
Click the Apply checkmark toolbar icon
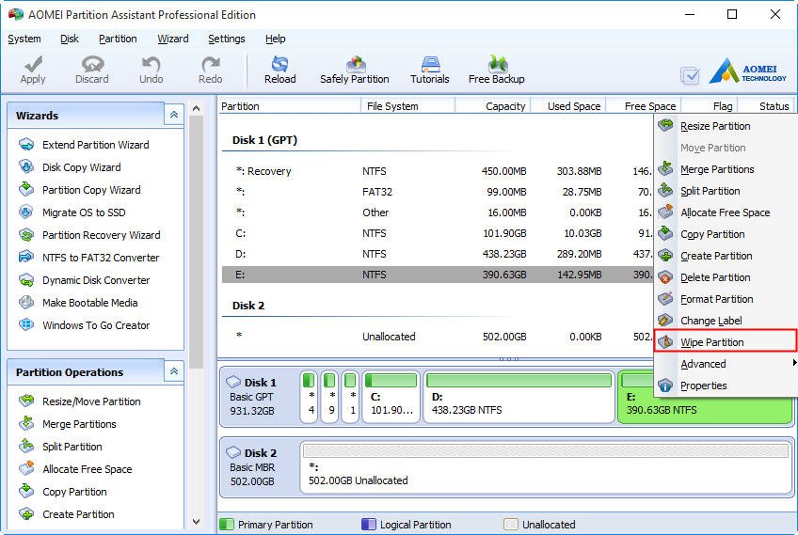(33, 64)
